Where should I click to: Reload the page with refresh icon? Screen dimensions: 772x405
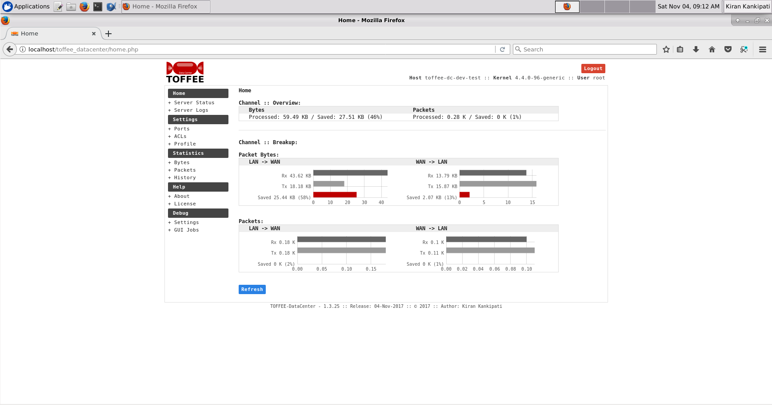point(502,49)
